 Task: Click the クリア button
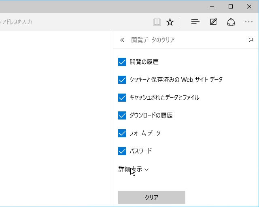pos(152,197)
